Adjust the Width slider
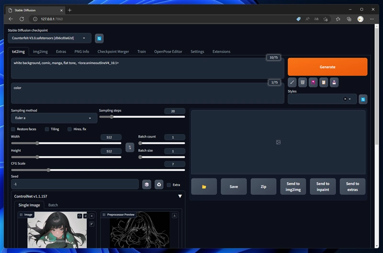Viewport: 383px width, 253px height. coord(66,143)
